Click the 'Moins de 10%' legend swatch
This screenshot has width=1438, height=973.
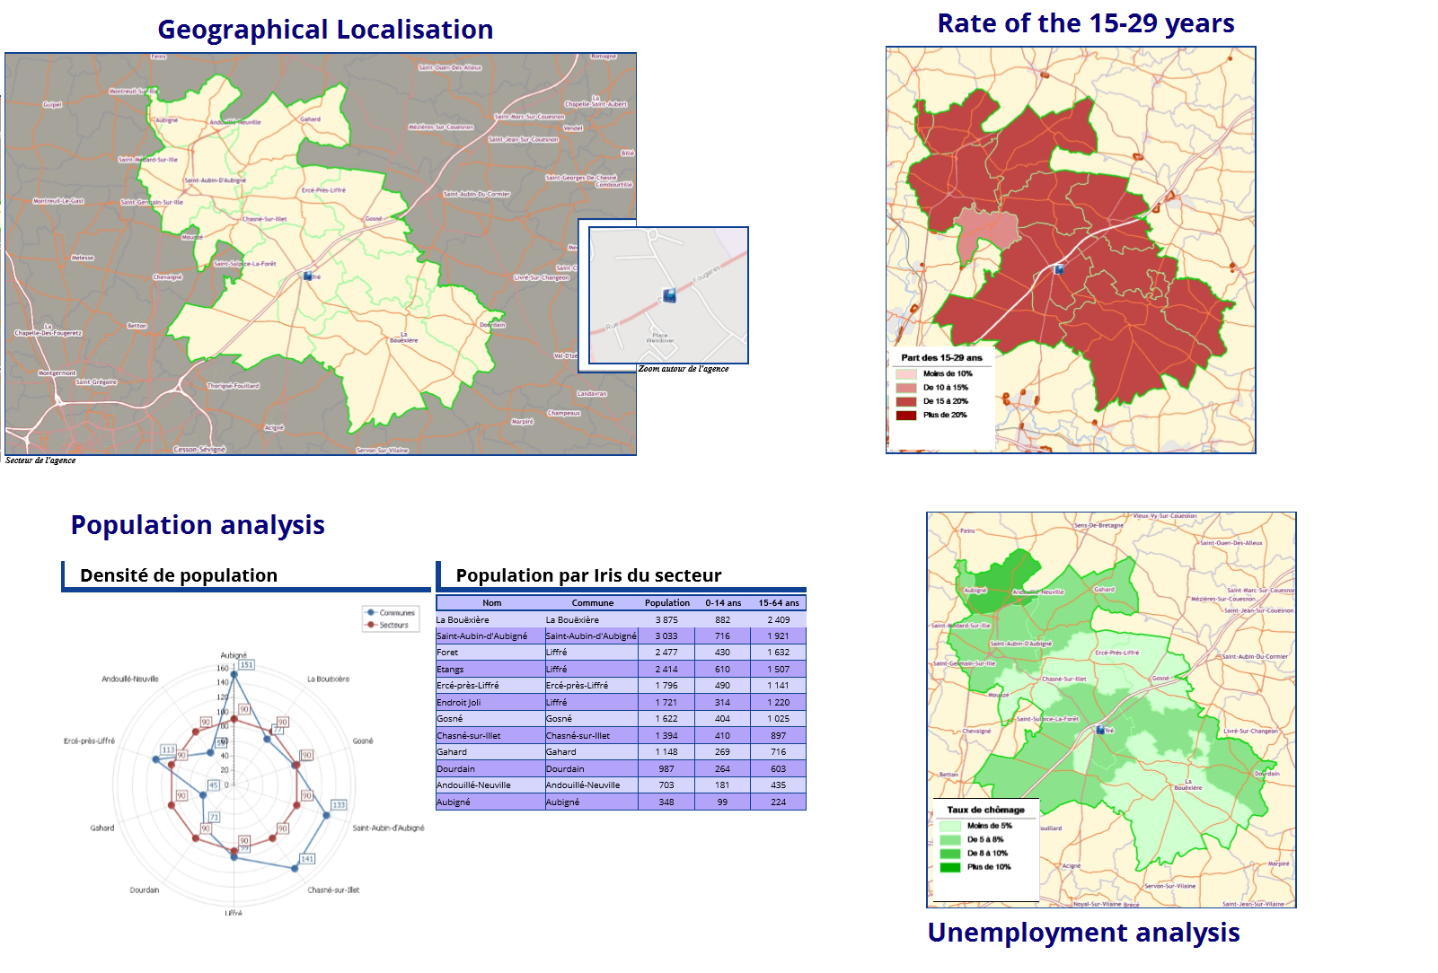point(905,373)
